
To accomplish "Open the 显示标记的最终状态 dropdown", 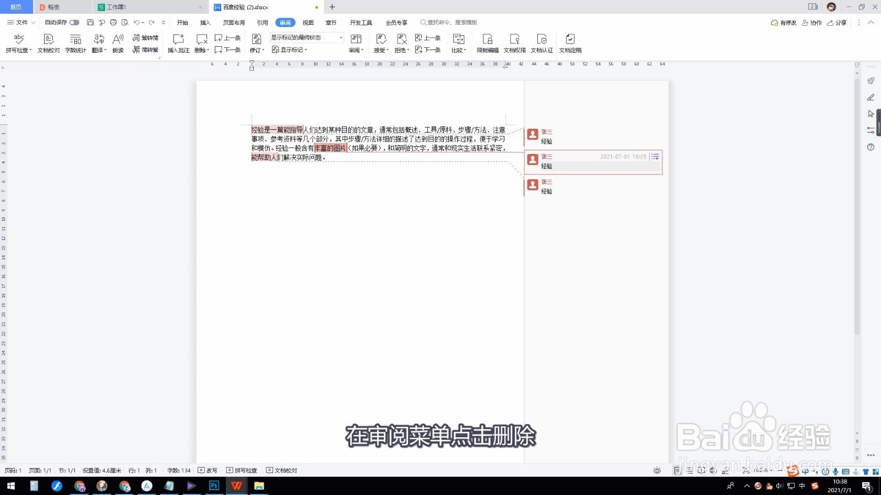I will [340, 37].
